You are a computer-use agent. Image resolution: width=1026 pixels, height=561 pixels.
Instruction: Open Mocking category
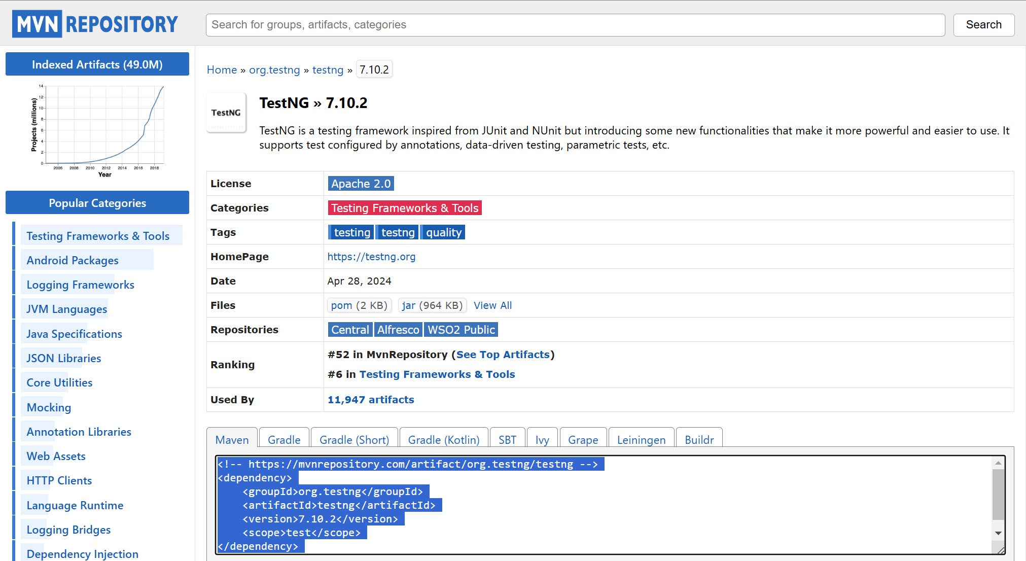point(49,407)
